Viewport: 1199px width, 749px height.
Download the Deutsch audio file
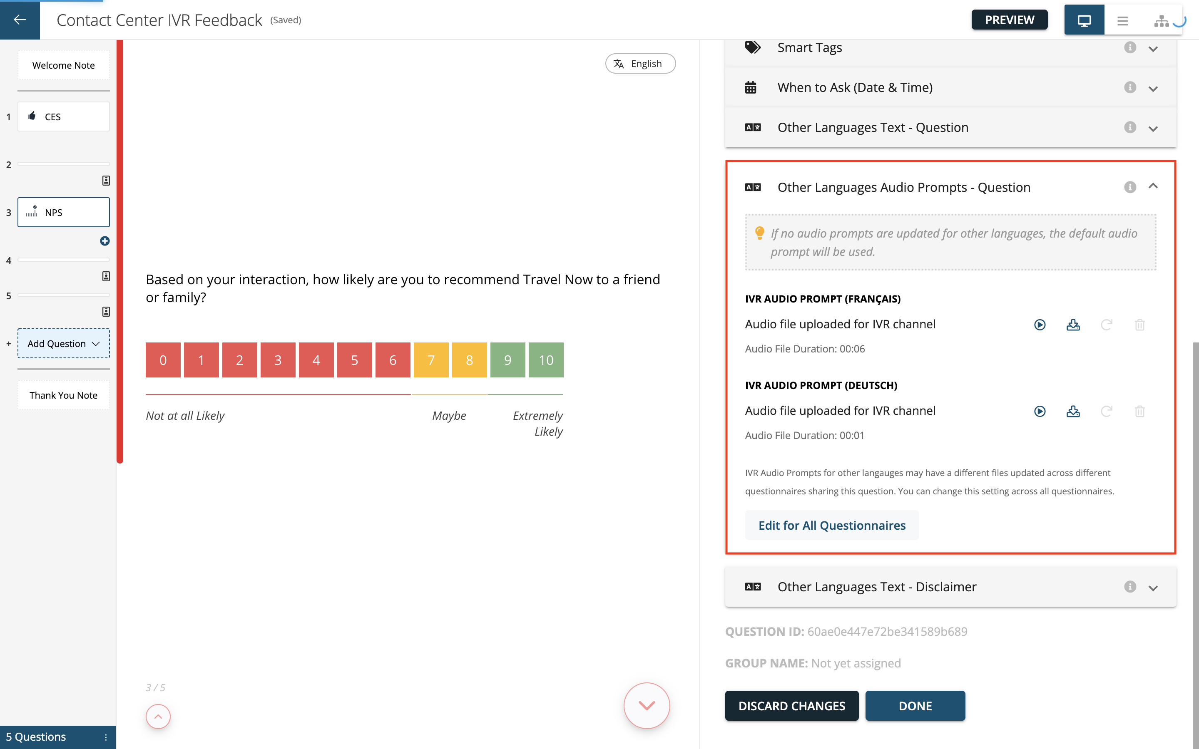1073,411
